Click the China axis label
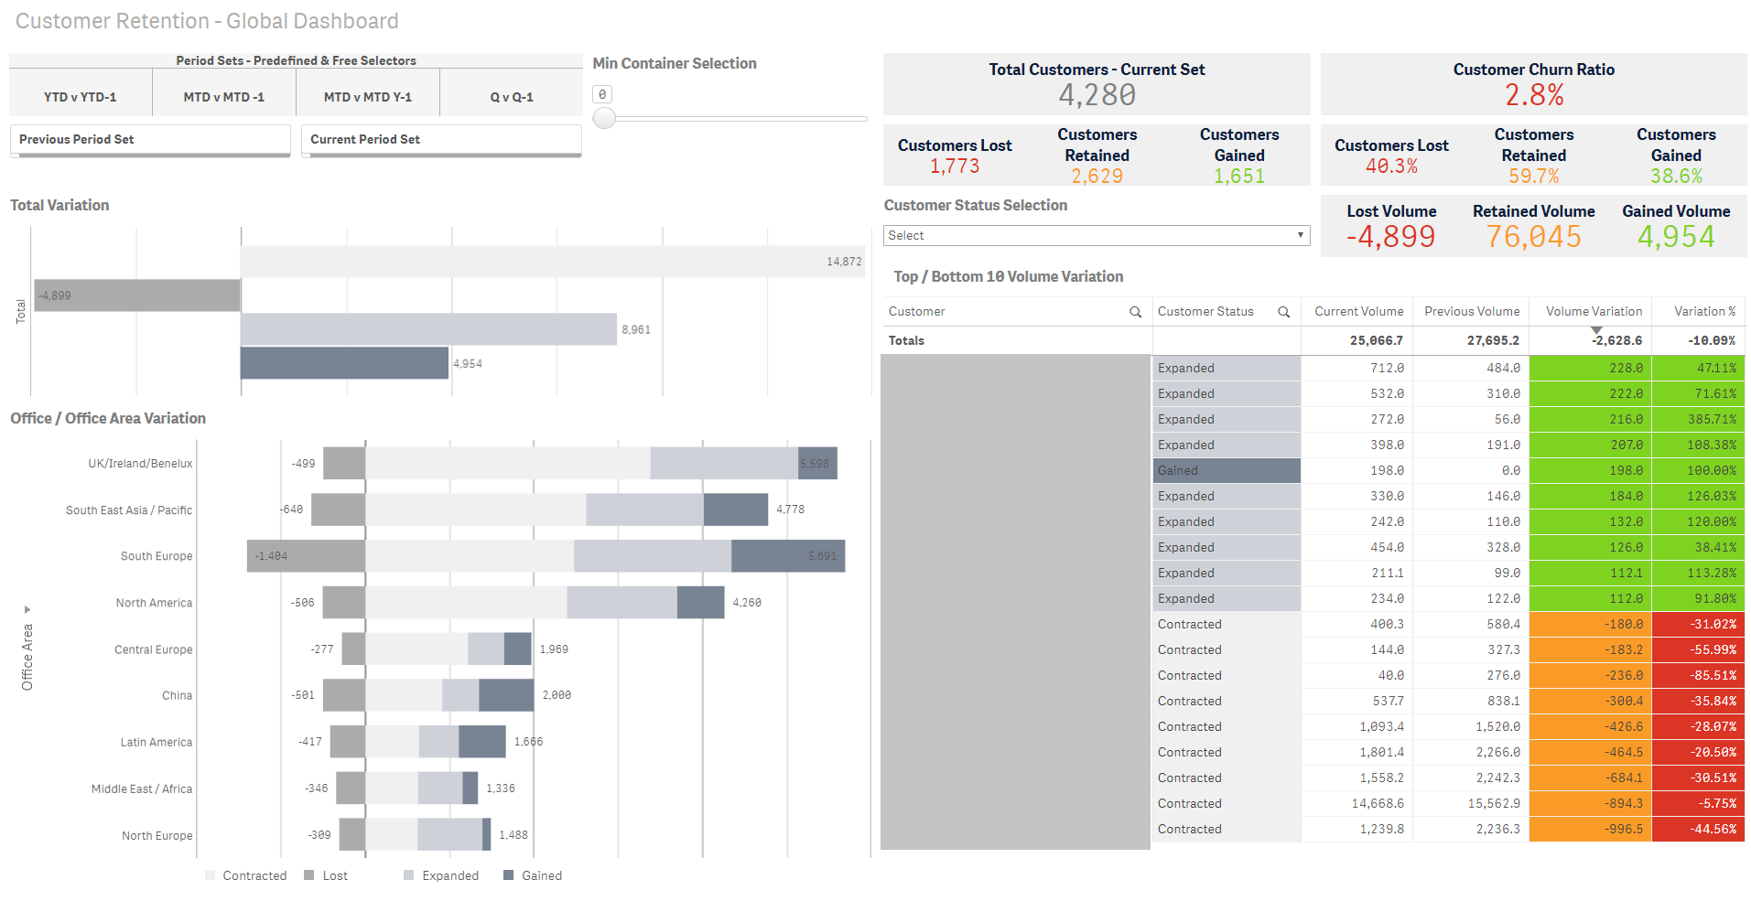 click(x=177, y=696)
